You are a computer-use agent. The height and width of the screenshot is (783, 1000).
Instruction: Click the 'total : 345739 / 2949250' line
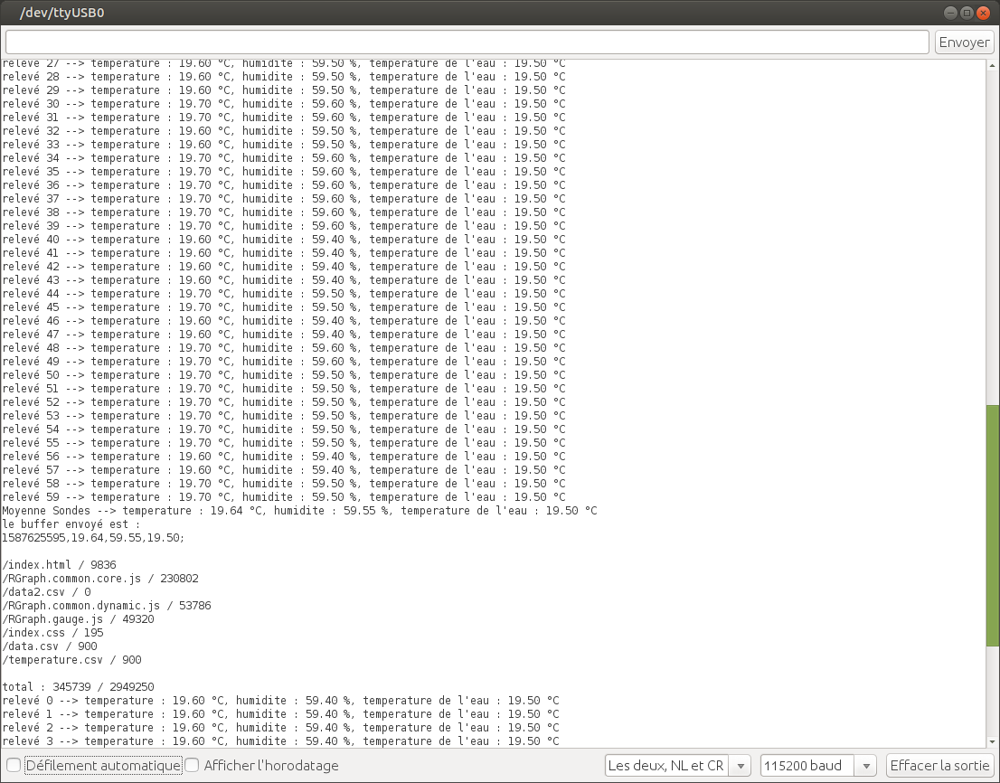pyautogui.click(x=78, y=687)
